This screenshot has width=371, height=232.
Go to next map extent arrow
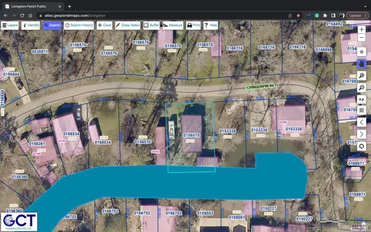(x=362, y=134)
